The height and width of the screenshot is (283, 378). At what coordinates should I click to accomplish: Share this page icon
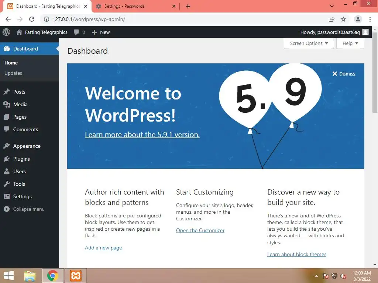coord(331,19)
